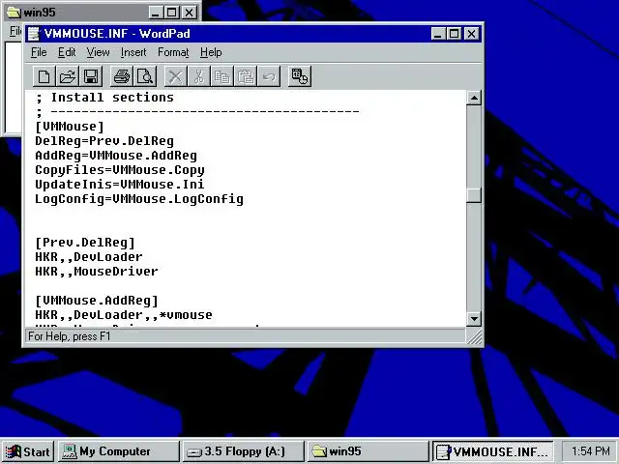Open the Edit menu

tap(67, 52)
